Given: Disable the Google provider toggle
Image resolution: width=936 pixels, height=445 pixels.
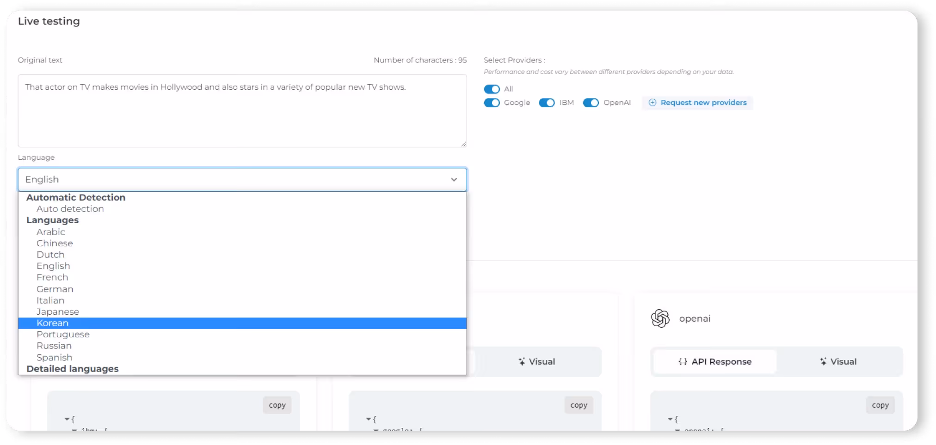Looking at the screenshot, I should click(492, 103).
